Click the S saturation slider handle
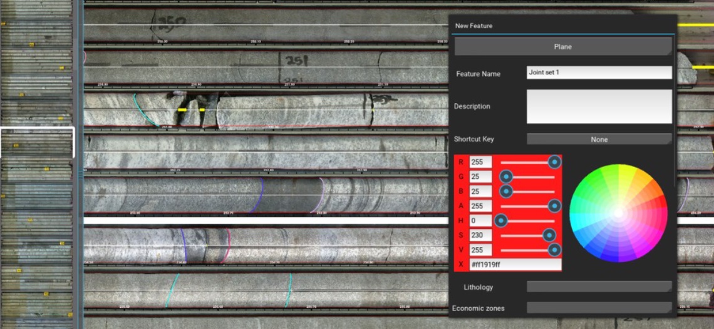 coord(550,235)
